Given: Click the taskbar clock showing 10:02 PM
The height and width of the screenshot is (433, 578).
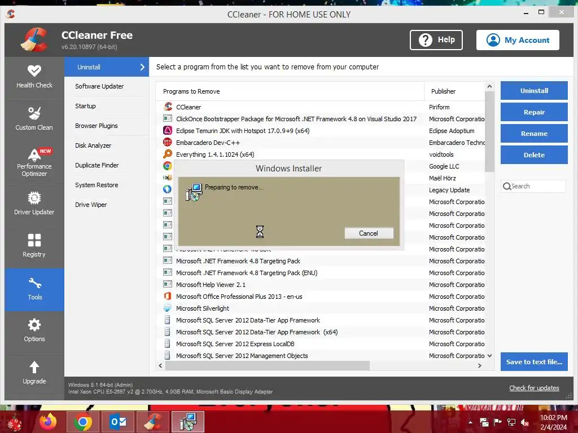Looking at the screenshot, I should [x=553, y=422].
